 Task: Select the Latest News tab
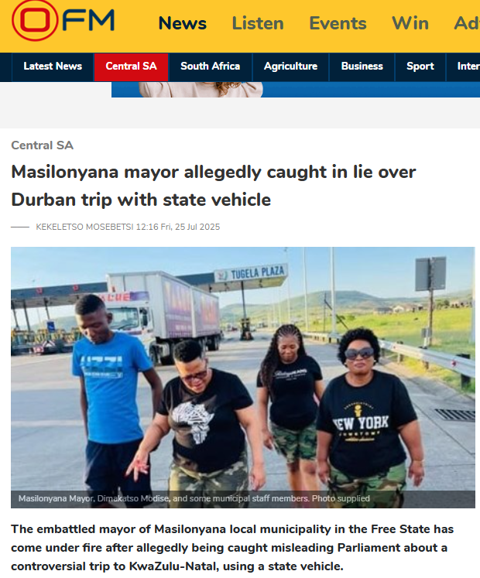click(x=53, y=67)
